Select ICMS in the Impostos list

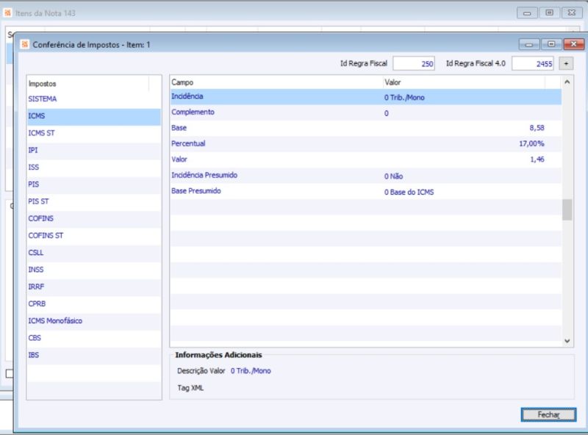[94, 116]
